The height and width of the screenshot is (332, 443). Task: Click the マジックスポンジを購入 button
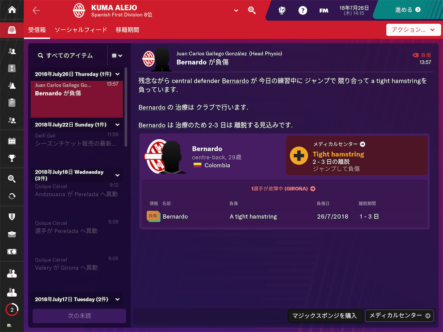point(325,316)
